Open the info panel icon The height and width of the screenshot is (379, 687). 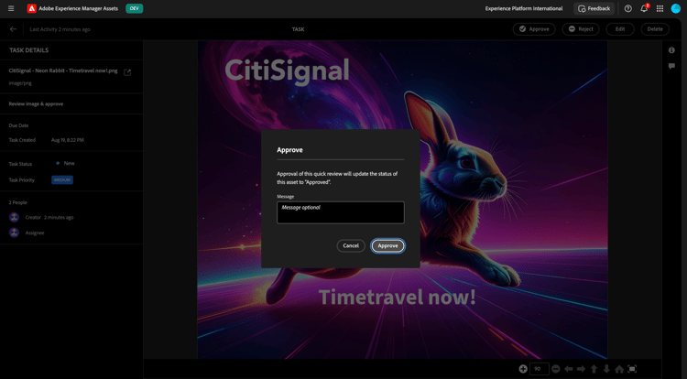pos(671,50)
